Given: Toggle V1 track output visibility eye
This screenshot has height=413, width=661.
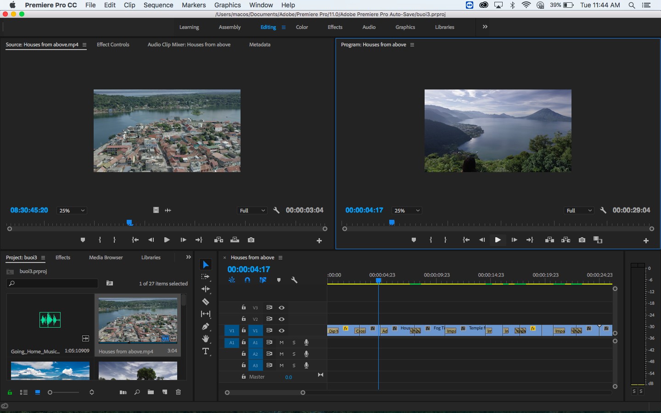Looking at the screenshot, I should [x=282, y=330].
